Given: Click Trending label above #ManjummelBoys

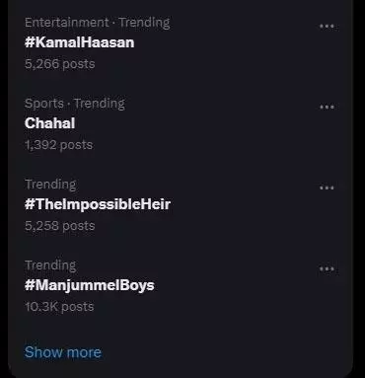Looking at the screenshot, I should click(50, 265).
